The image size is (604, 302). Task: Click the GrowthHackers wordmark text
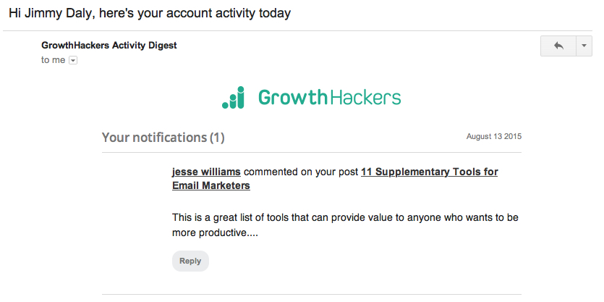coord(329,98)
